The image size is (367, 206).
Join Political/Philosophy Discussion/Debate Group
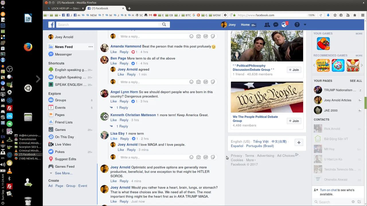click(x=294, y=70)
